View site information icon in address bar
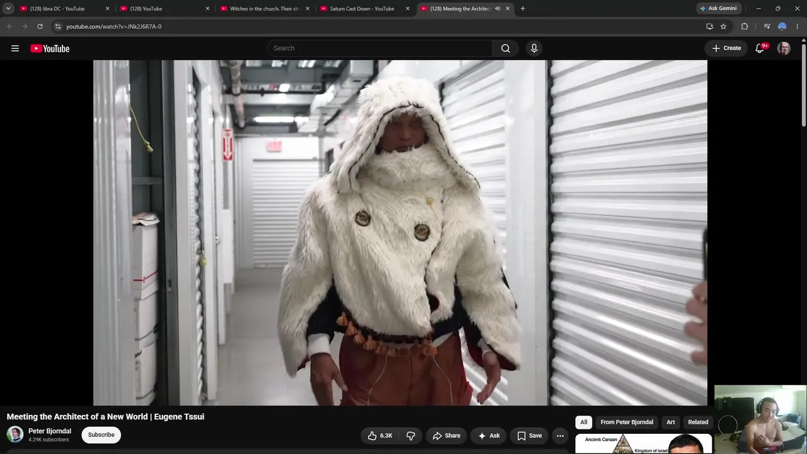Viewport: 807px width, 454px height. point(57,26)
